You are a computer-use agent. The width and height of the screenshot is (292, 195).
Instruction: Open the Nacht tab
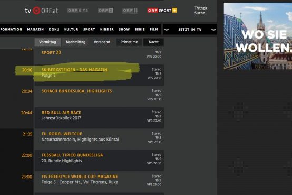click(153, 42)
